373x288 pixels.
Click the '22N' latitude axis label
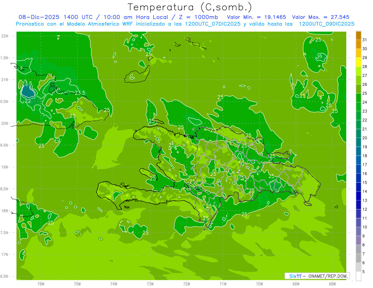point(4,36)
